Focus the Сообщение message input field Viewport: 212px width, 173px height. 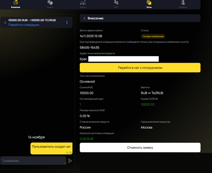pyautogui.click(x=33, y=161)
